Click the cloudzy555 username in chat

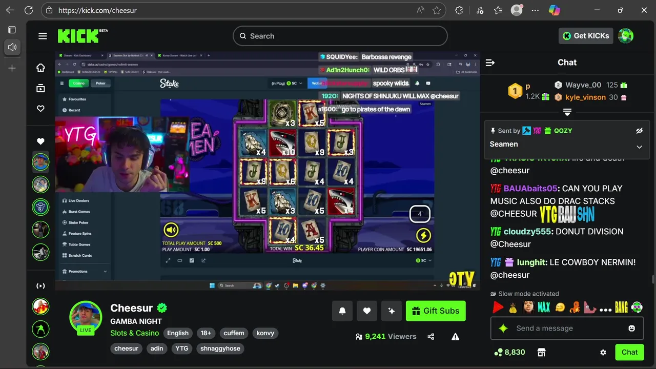[x=527, y=232]
